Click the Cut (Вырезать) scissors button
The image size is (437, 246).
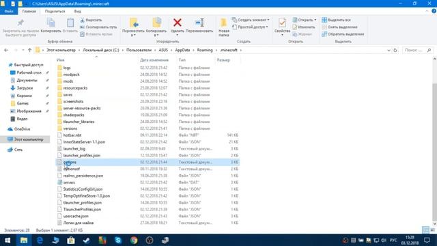(91, 20)
